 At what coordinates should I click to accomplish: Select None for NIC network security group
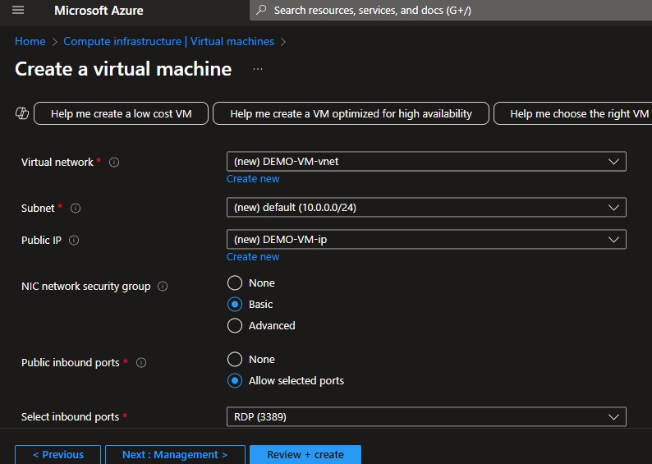235,283
